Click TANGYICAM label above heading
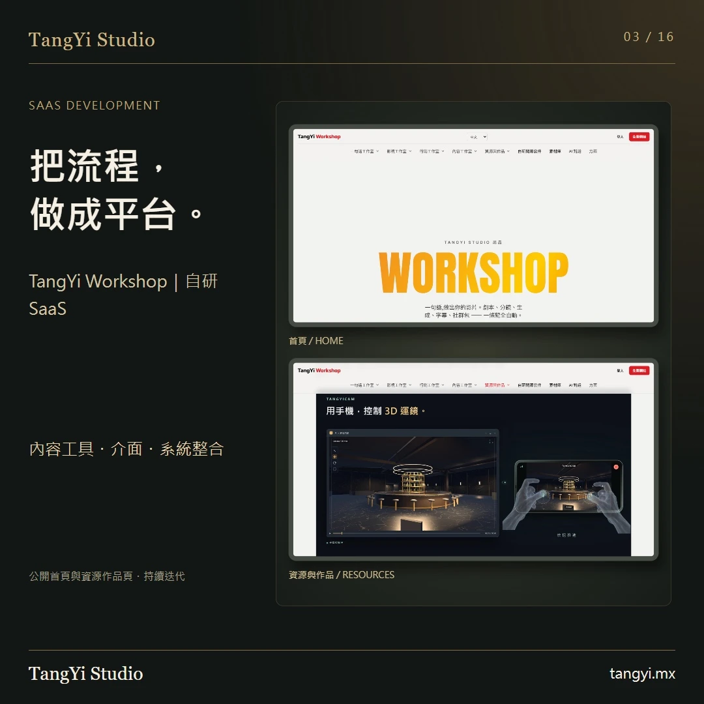 [x=340, y=399]
